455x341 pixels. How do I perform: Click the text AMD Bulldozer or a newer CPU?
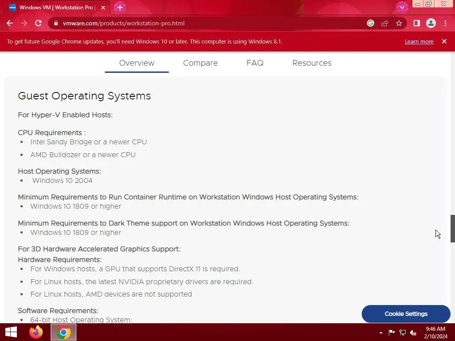coord(83,155)
